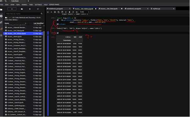Screen dimensions: 190x117
Task: Open Delivery__RDP_Stream_IP... notebook
Action: (x=23, y=112)
